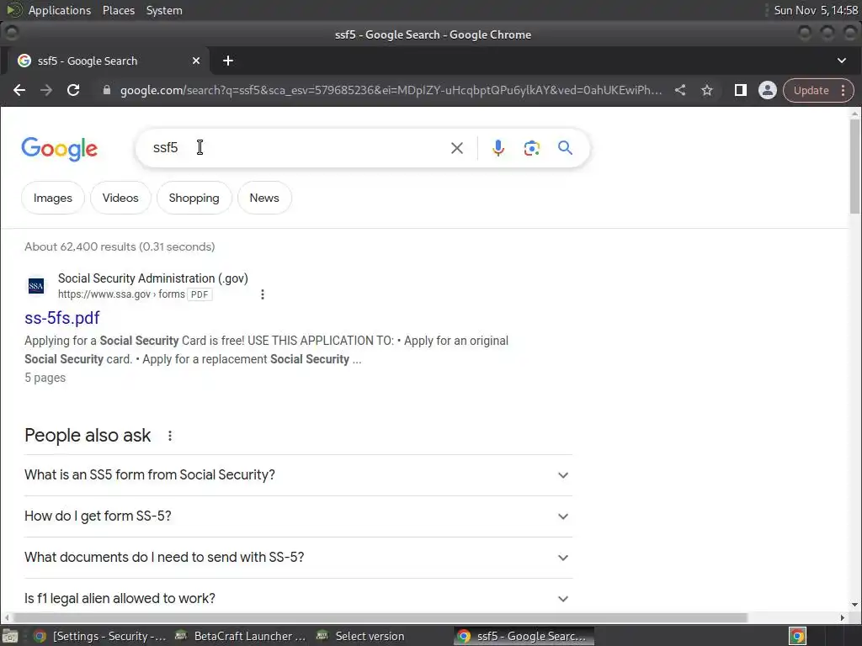The height and width of the screenshot is (646, 862).
Task: Start voice search with the microphone
Action: 498,148
